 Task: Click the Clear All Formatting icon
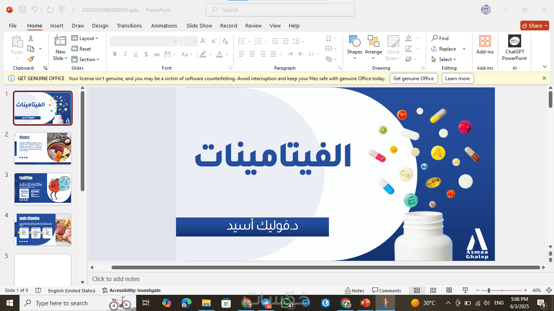[225, 41]
